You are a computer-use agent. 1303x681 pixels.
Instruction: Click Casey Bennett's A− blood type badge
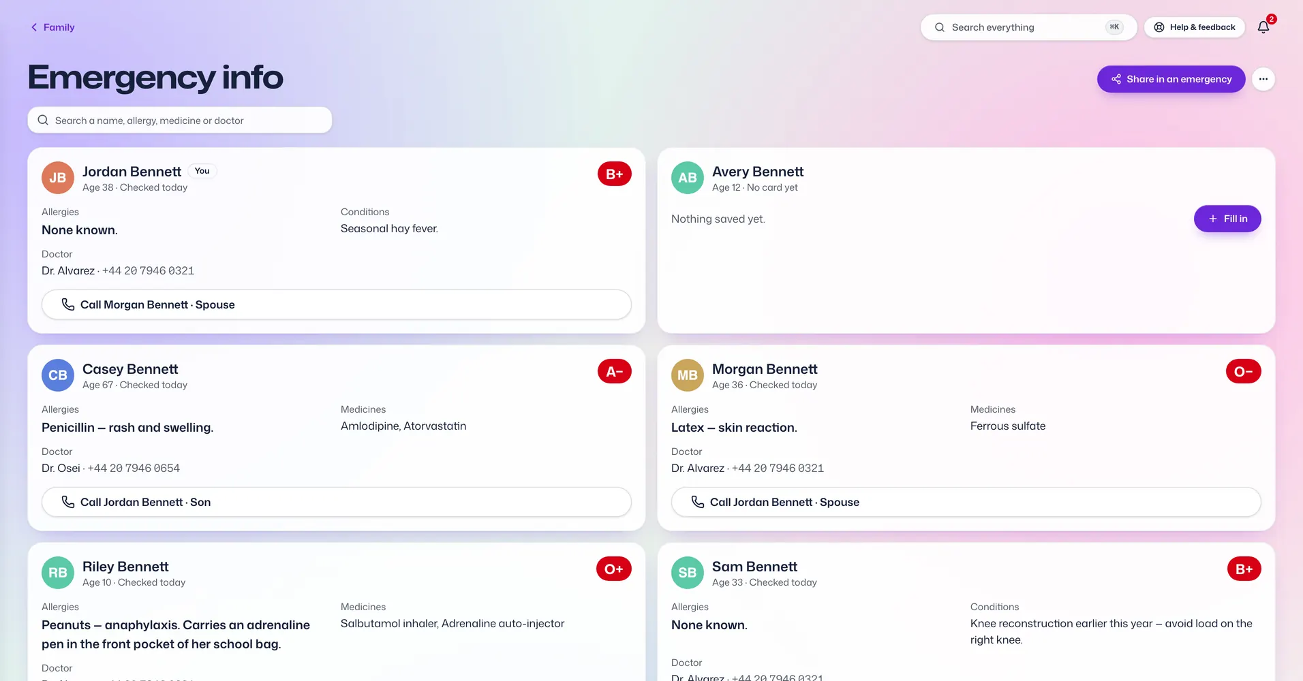pyautogui.click(x=615, y=371)
